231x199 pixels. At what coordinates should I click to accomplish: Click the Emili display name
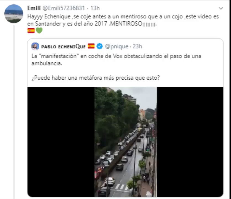tap(34, 8)
